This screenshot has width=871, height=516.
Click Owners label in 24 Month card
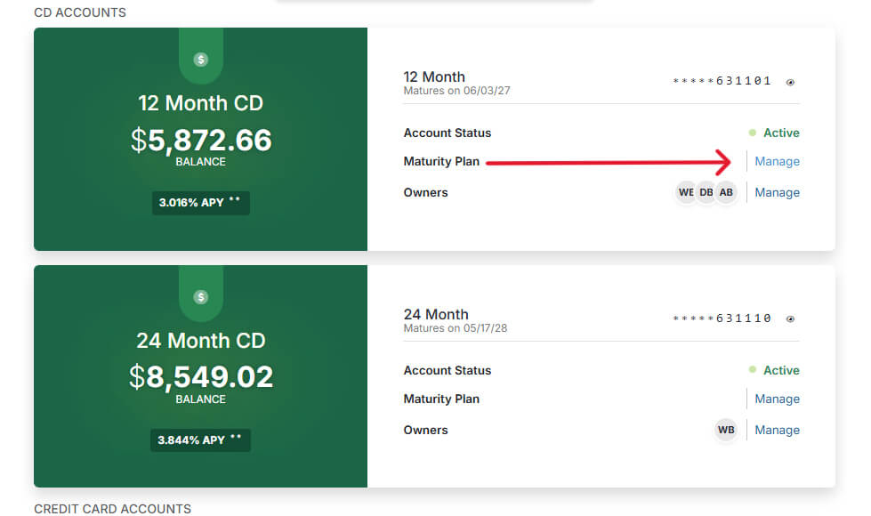click(x=425, y=431)
